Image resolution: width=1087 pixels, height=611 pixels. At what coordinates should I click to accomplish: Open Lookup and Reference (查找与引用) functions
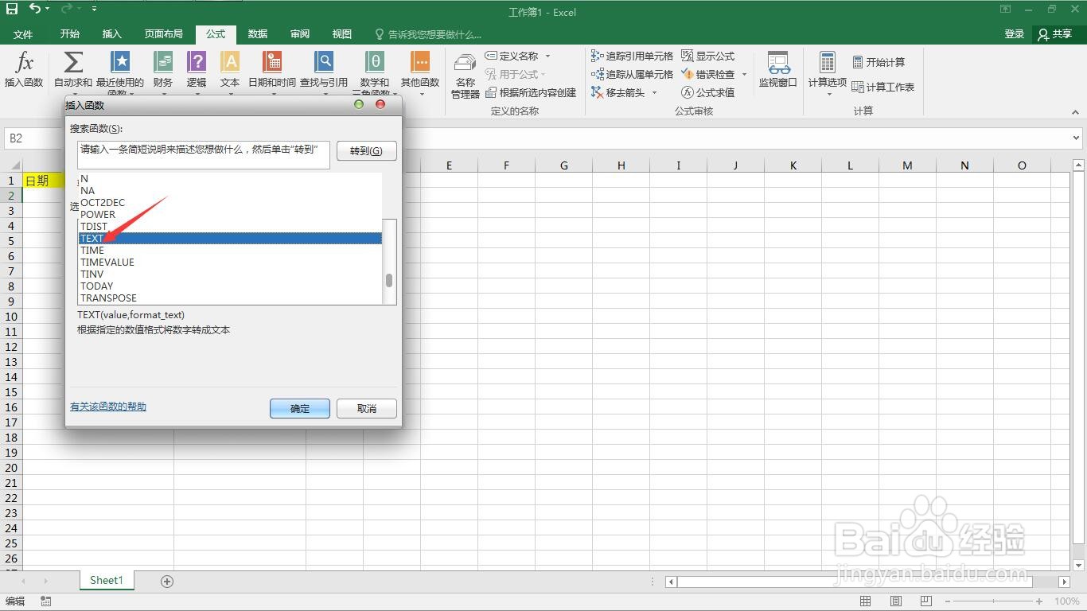(x=324, y=69)
